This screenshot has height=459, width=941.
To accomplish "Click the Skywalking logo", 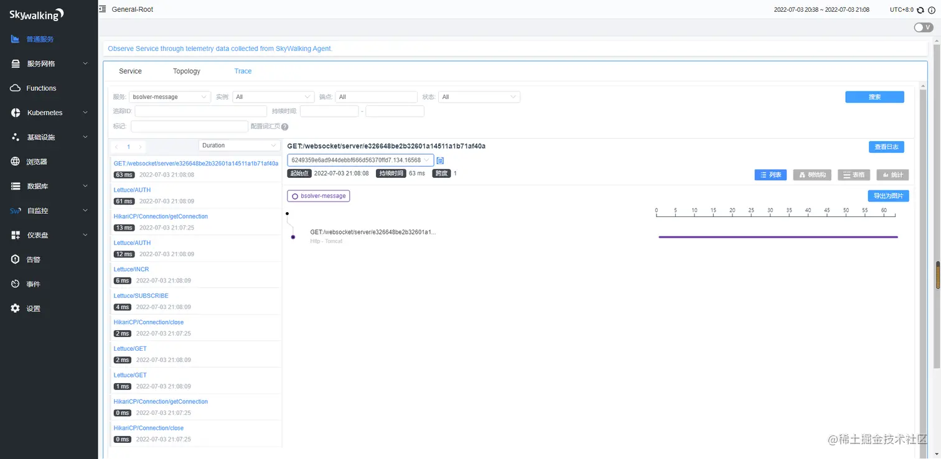I will (x=37, y=15).
